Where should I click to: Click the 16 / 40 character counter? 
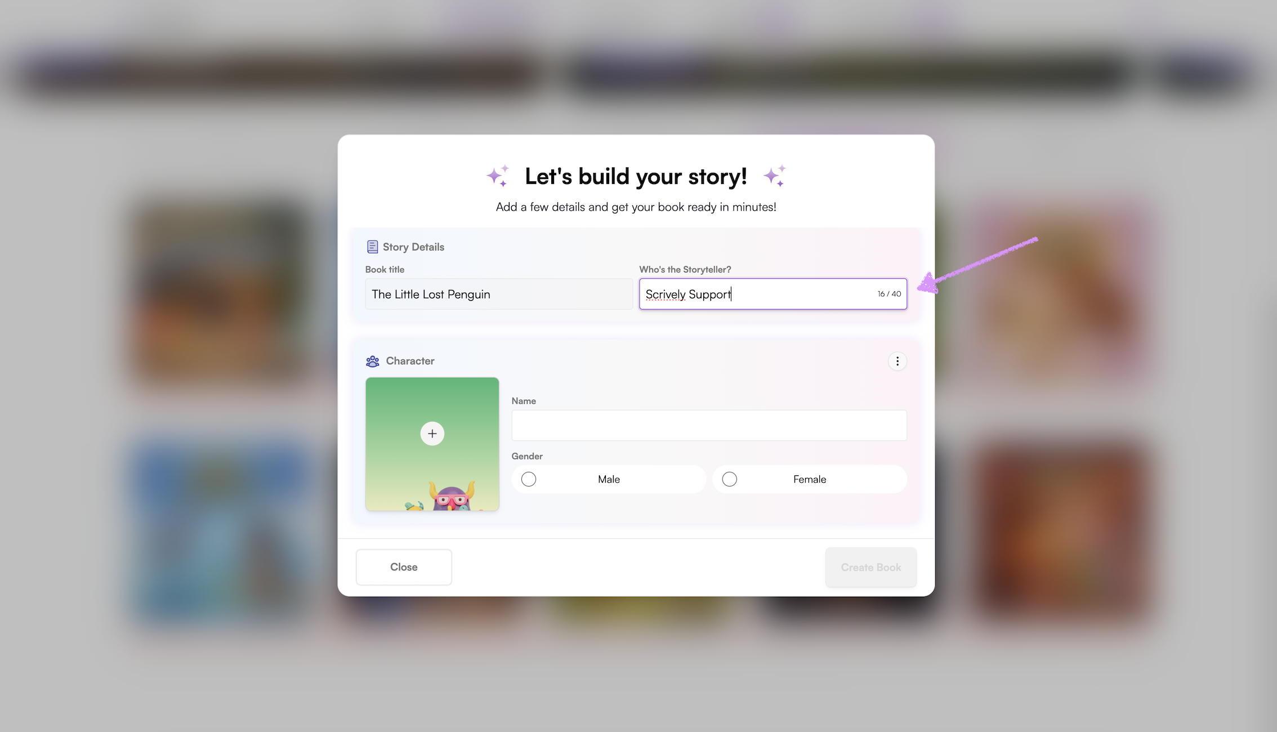click(x=889, y=294)
